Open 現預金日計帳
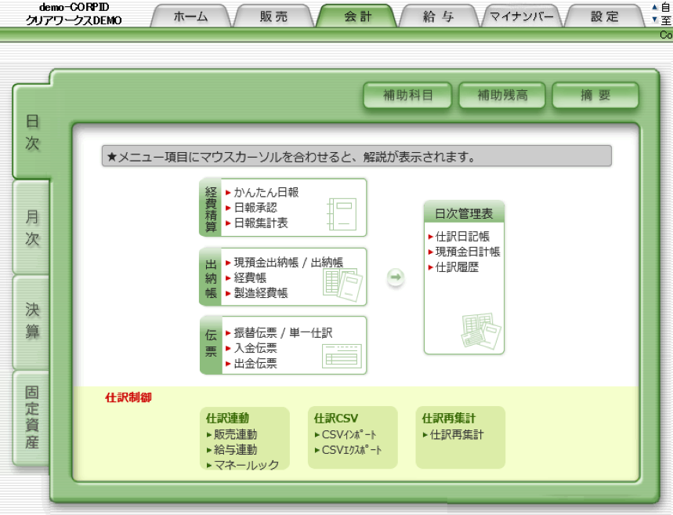 468,252
